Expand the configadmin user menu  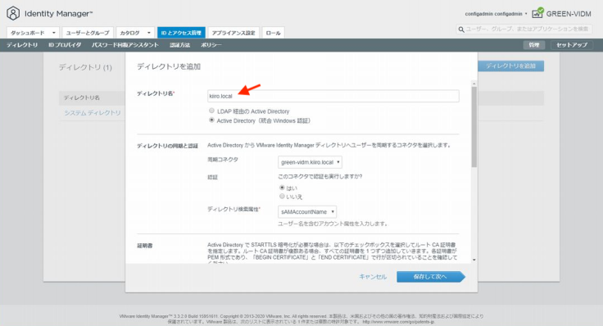[496, 14]
